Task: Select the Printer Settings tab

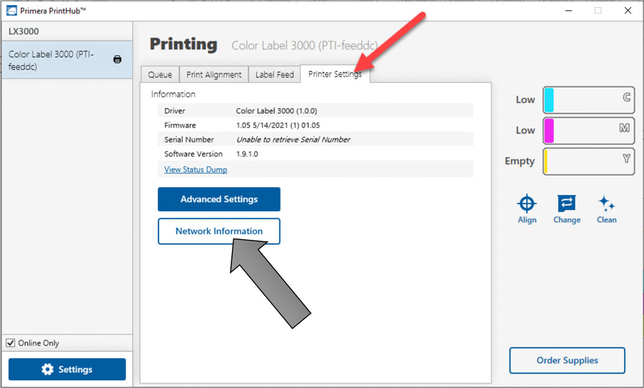Action: point(335,74)
